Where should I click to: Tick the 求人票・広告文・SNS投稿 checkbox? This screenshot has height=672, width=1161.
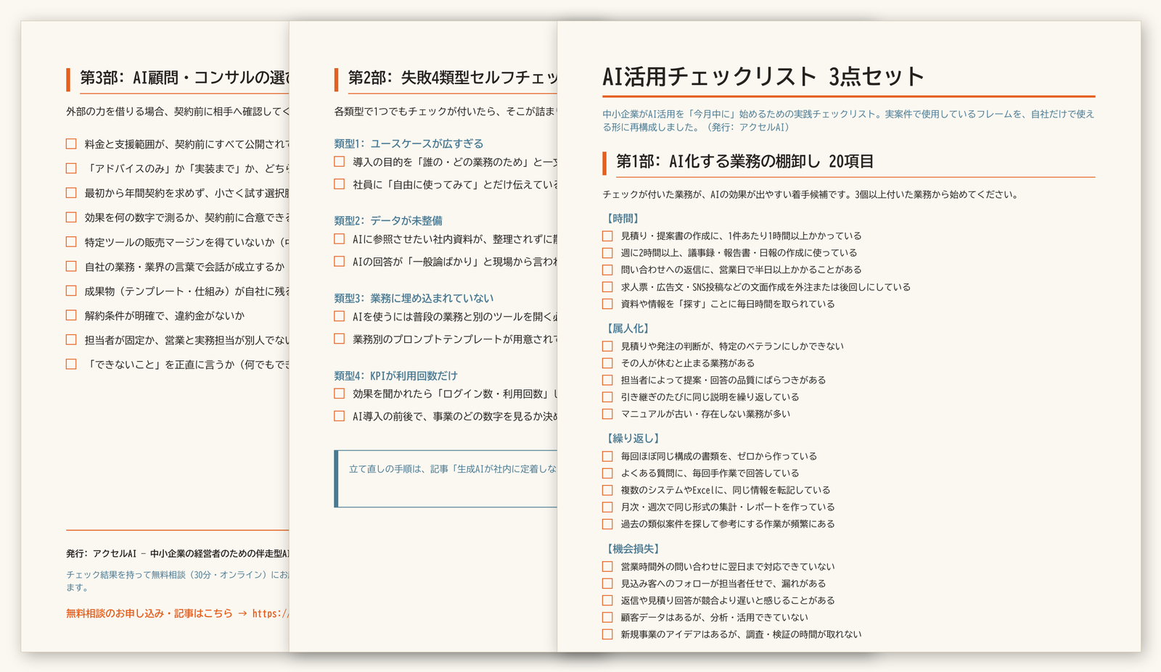[607, 287]
